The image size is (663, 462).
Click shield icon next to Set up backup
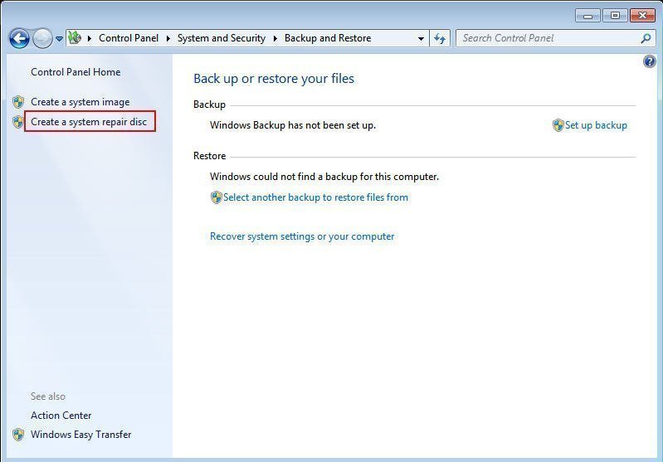tap(558, 125)
